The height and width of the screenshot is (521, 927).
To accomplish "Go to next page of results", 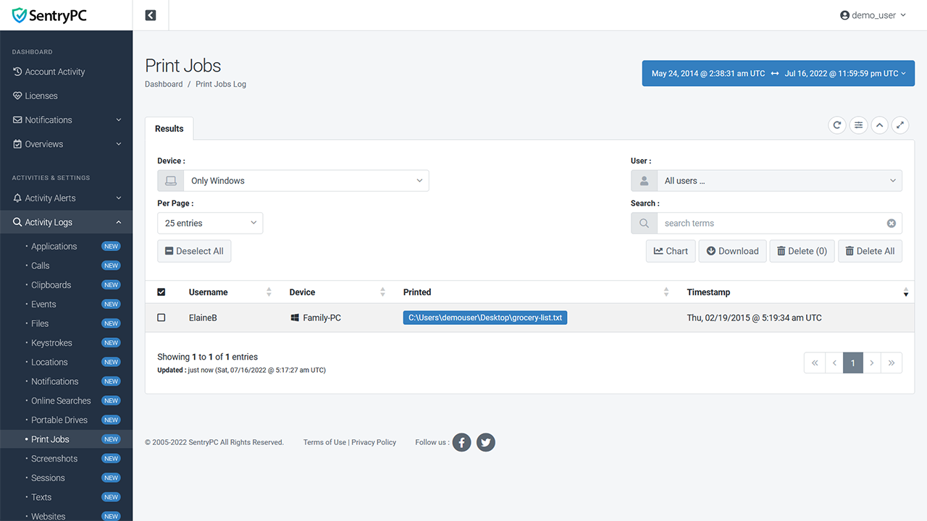I will (873, 363).
